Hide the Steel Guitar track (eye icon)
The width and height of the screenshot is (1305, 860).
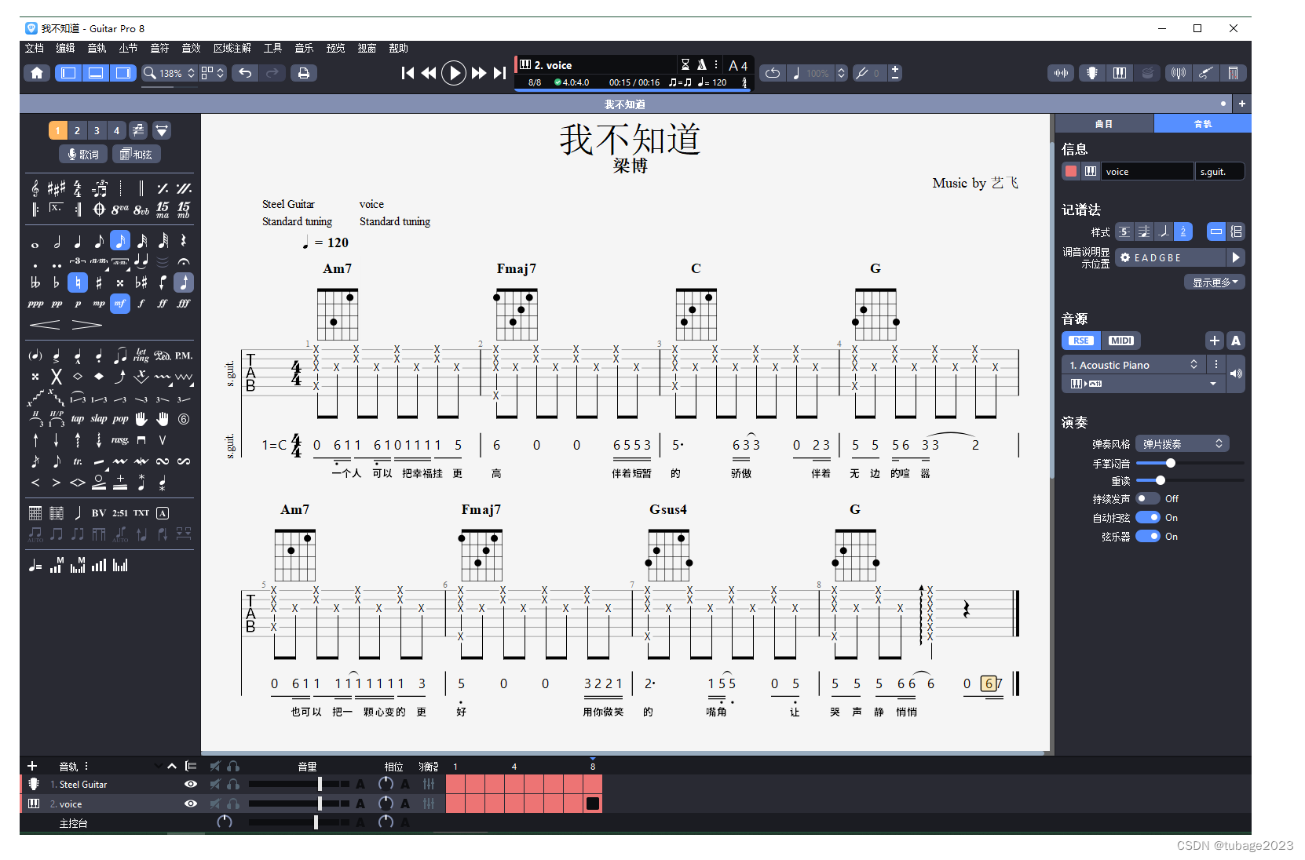(x=190, y=784)
